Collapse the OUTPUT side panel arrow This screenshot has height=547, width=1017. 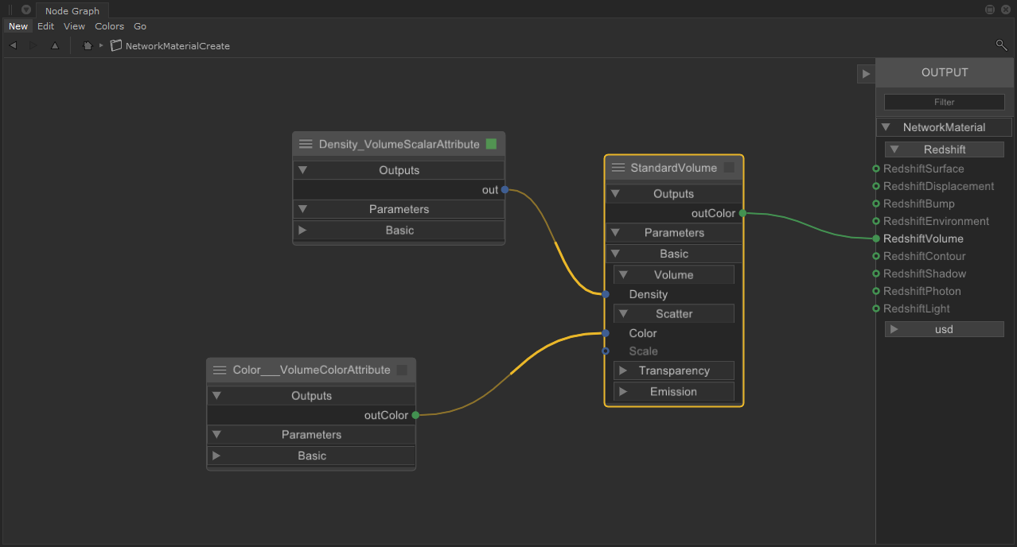click(866, 74)
